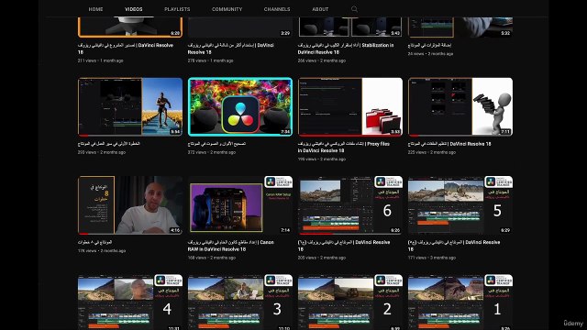Screen dimensions: 587x330
Task: Click the title under the 4:16 video
Action: point(94,242)
